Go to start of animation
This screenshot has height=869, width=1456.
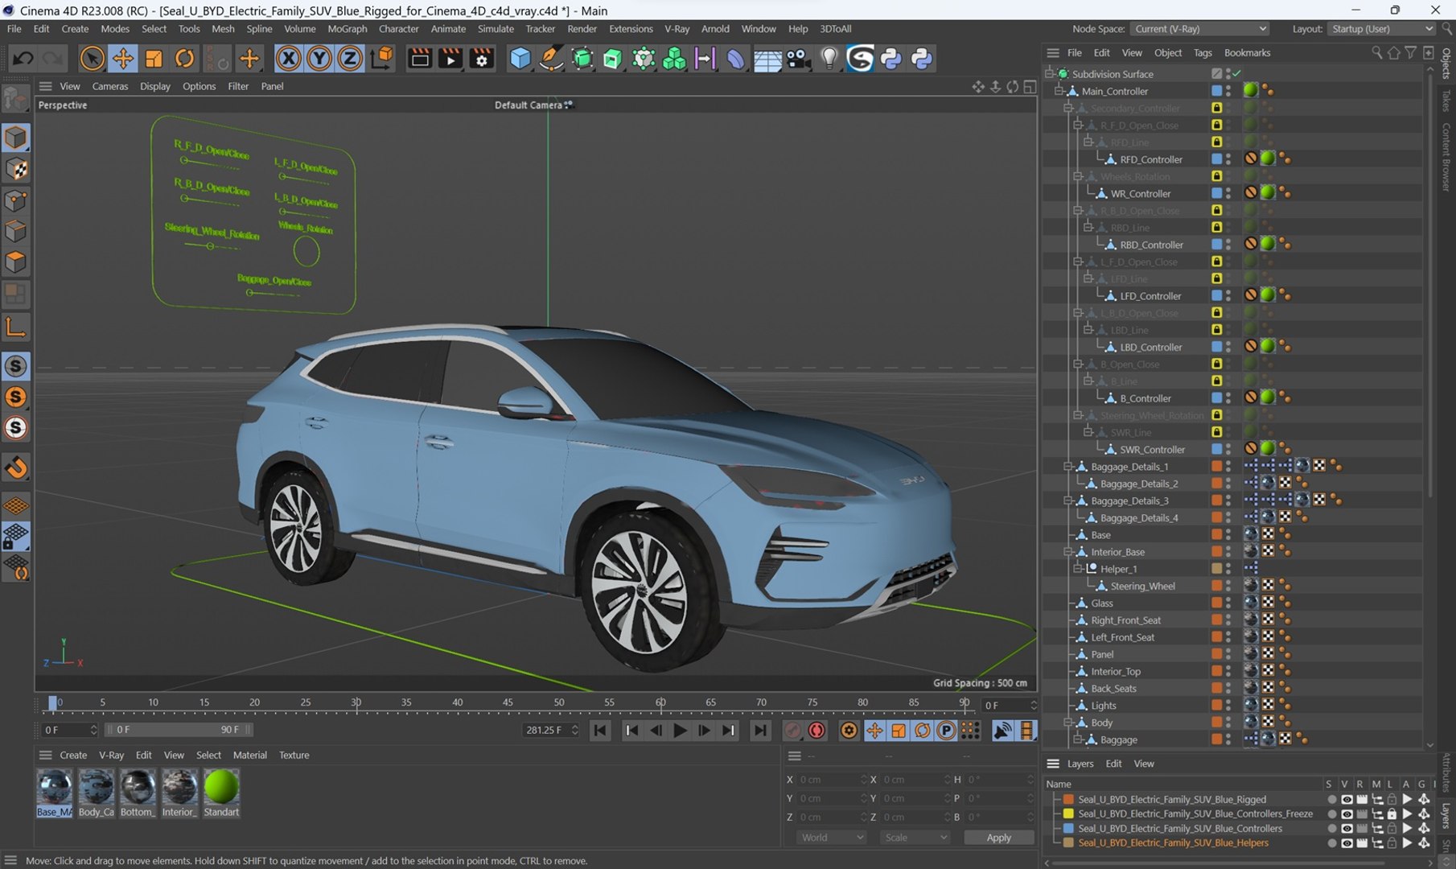pyautogui.click(x=600, y=730)
